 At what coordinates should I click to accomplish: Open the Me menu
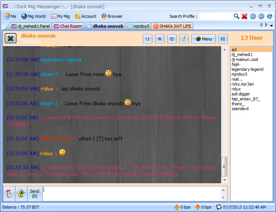pos(10,16)
